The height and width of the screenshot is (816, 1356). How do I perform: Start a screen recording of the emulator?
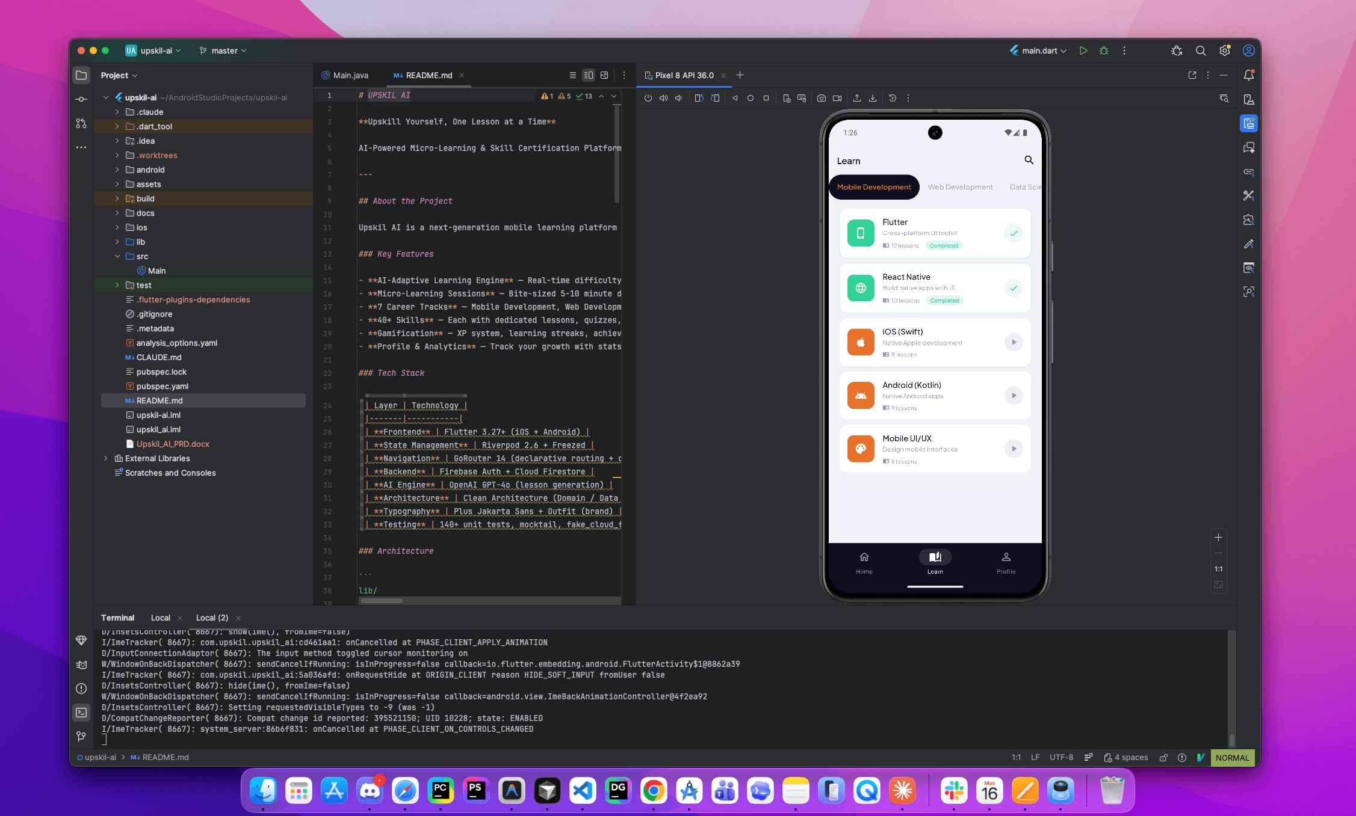[x=837, y=98]
